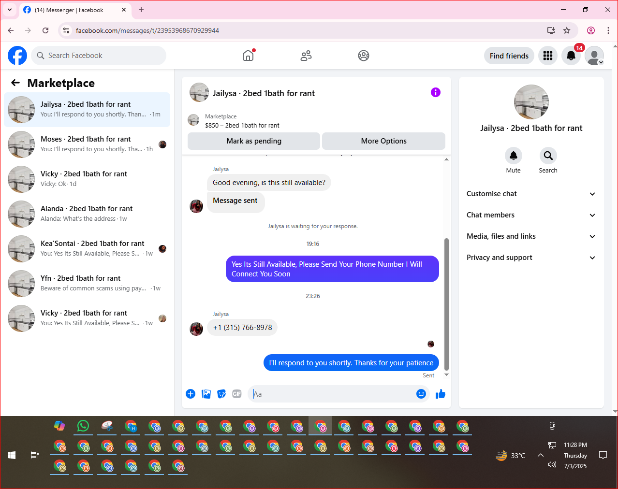Open the Windows notification center
This screenshot has height=489, width=618.
[x=603, y=455]
